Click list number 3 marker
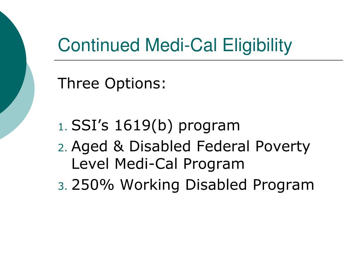Viewport: 361px width, 271px height. tap(63, 186)
